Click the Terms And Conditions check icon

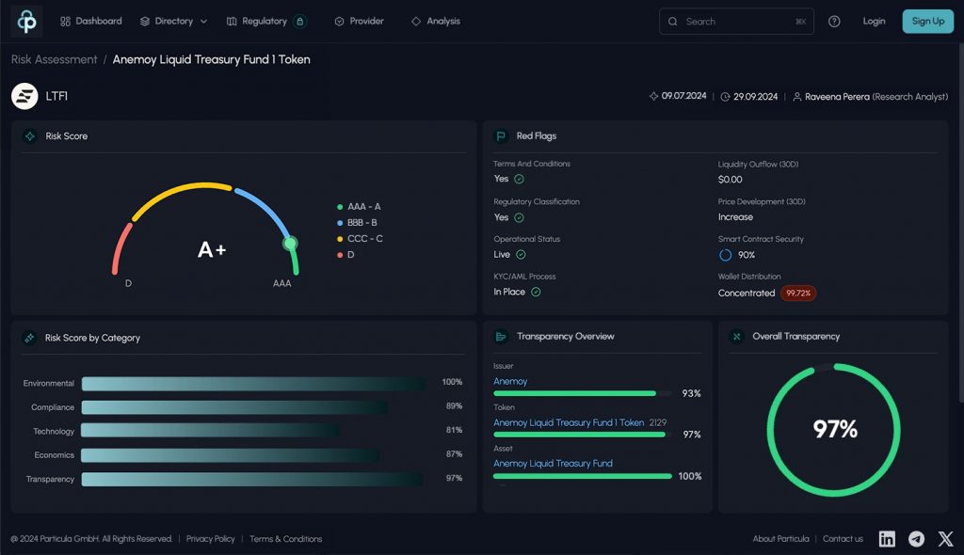(x=519, y=179)
